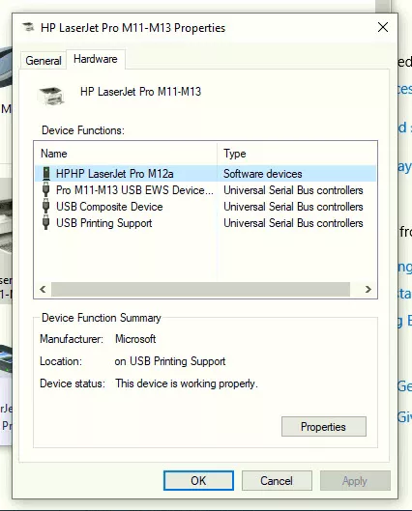412x511 pixels.
Task: Click the left arrow of horizontal scrollbar
Action: [x=43, y=290]
